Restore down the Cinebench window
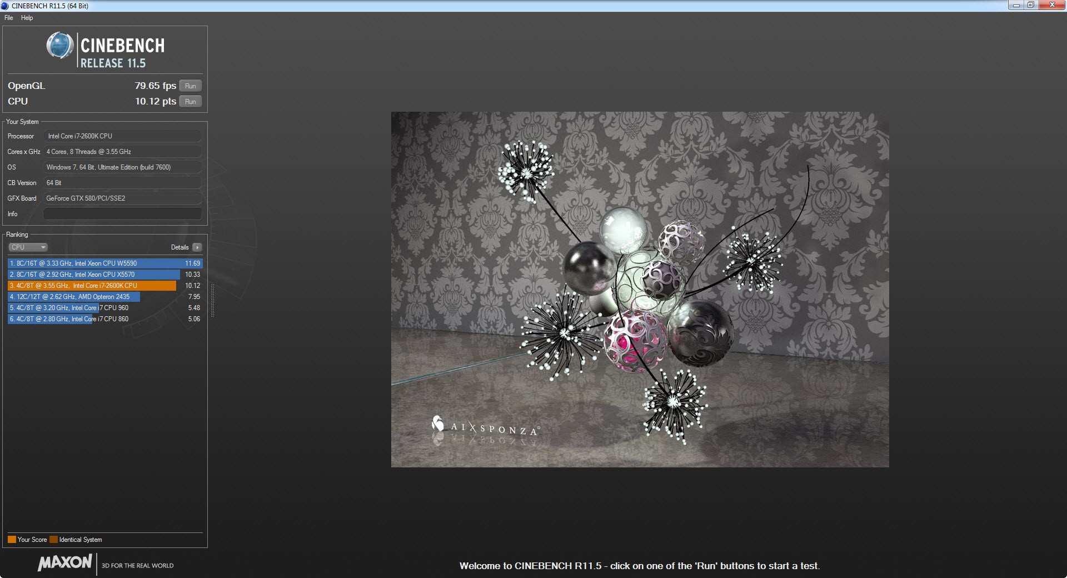Viewport: 1067px width, 578px height. (x=1031, y=5)
